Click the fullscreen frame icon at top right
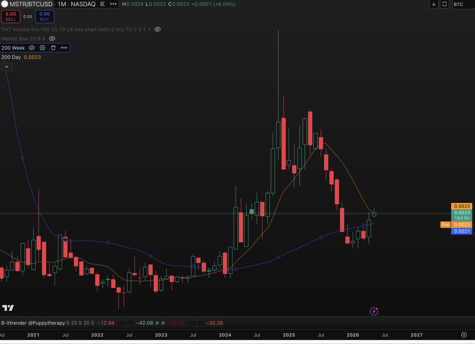Screen dimensions: 475x344 pos(445,4)
